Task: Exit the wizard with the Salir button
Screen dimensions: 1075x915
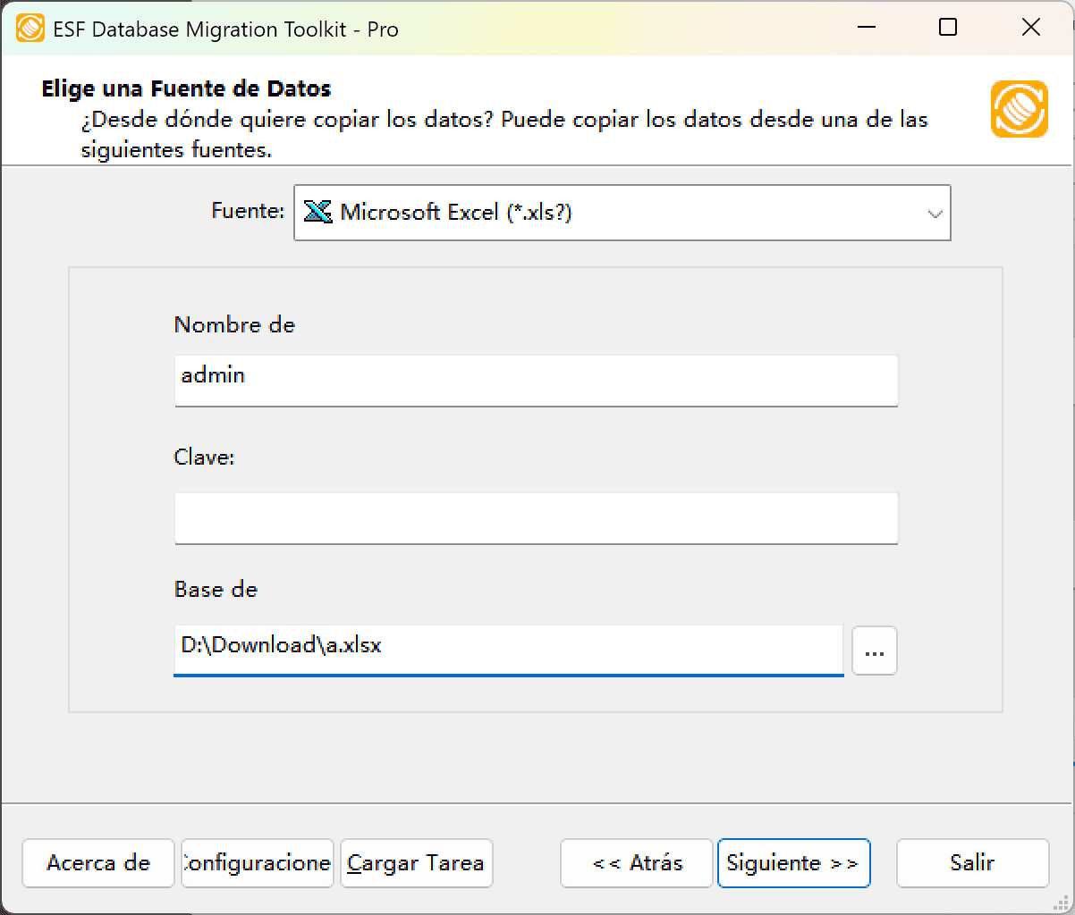Action: pyautogui.click(x=972, y=863)
